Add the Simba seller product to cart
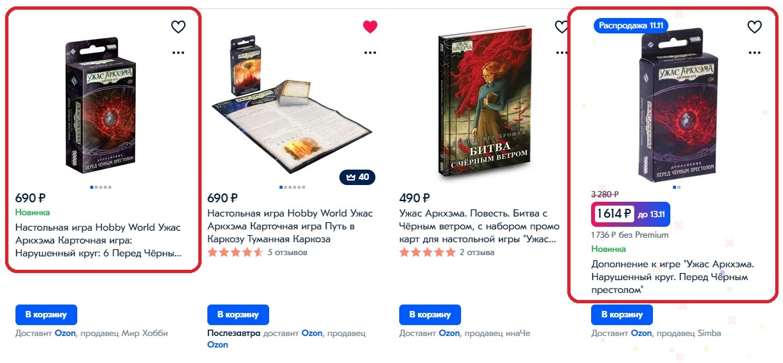783x363 pixels. click(621, 315)
